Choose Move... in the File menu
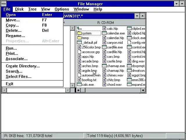Screen dimensions: 186x140 pyautogui.click(x=32, y=20)
